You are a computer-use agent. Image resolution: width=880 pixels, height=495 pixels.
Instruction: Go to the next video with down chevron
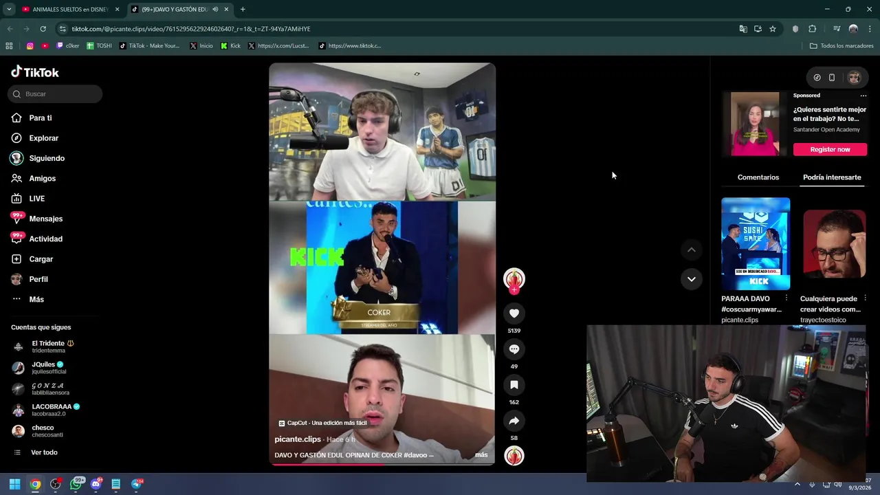point(691,279)
